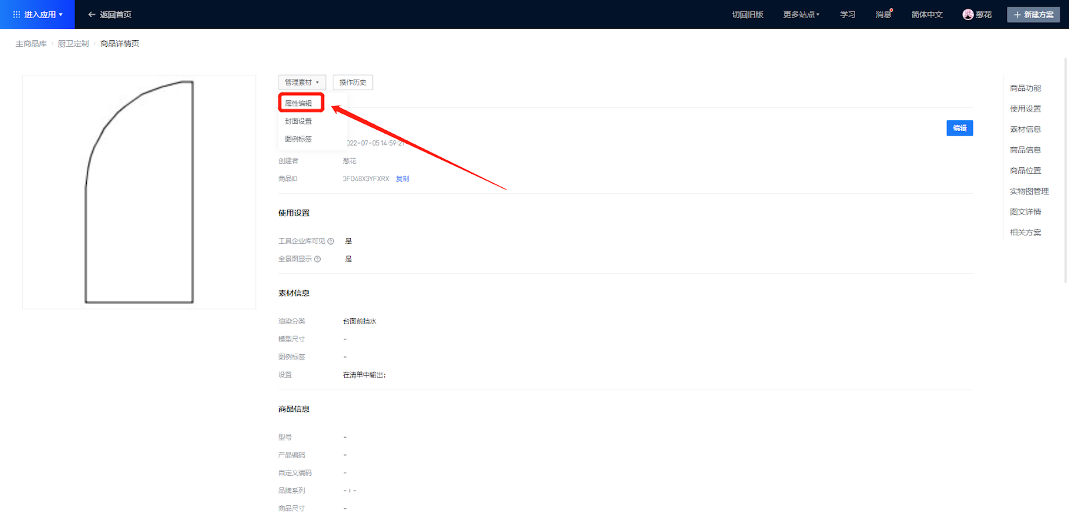Click the 商品信息 section heading
1069x522 pixels.
click(x=294, y=409)
